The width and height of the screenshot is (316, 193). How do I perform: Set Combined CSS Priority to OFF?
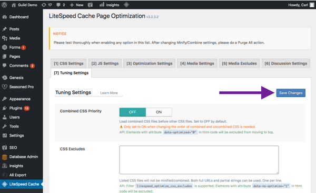coord(132,112)
